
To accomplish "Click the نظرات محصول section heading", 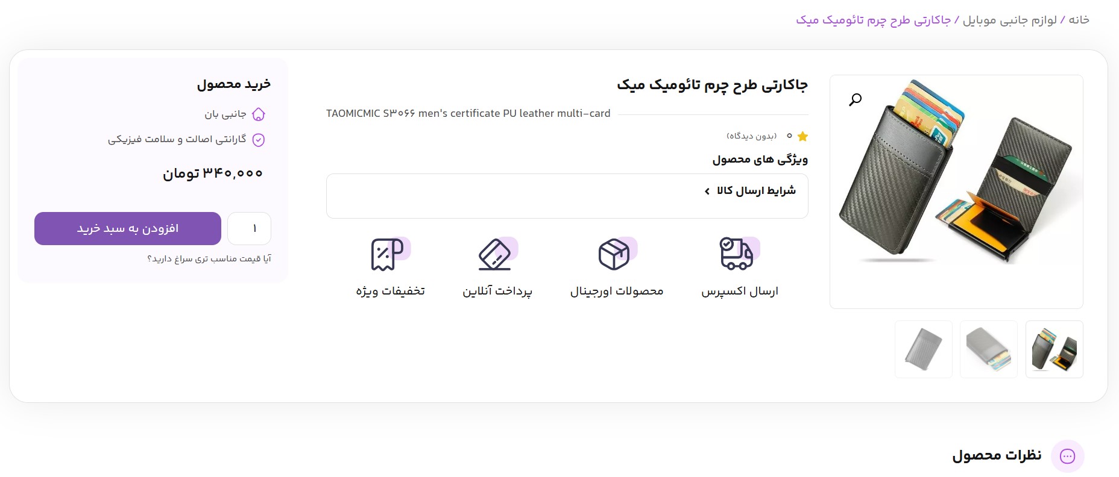I will tap(997, 456).
